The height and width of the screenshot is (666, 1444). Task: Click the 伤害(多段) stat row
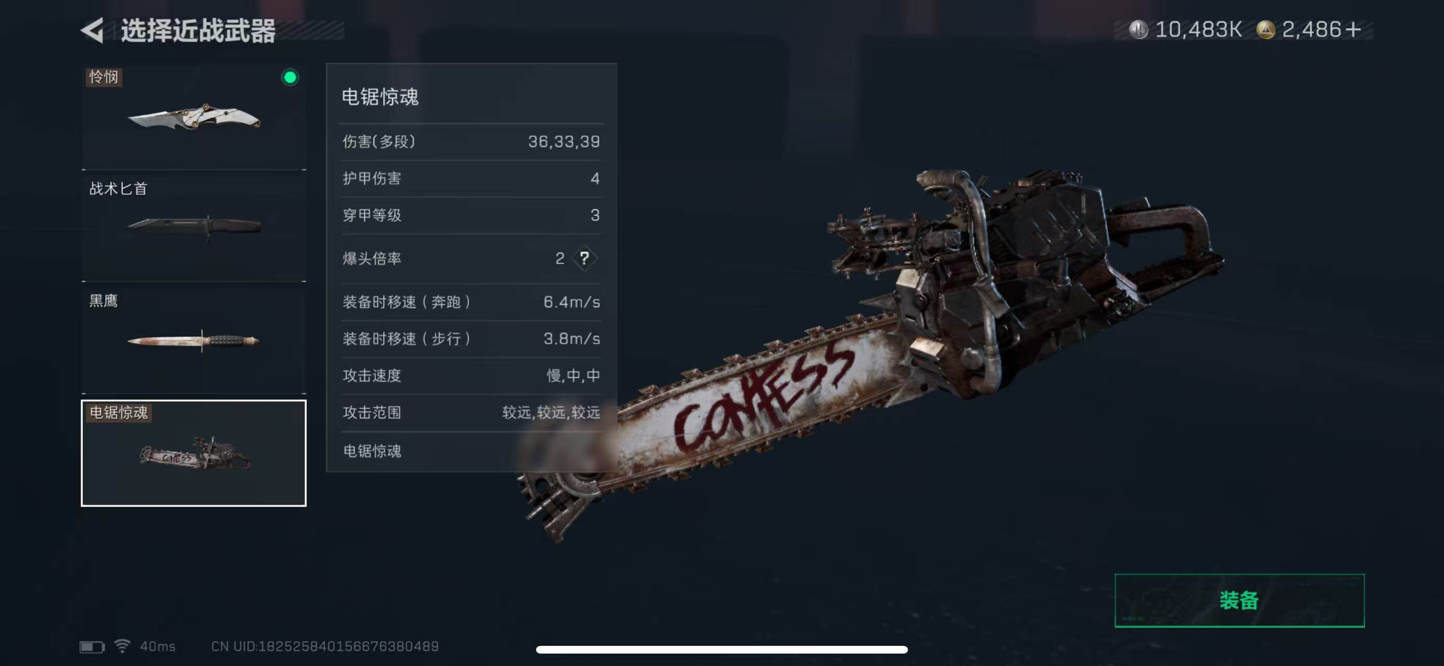[471, 142]
